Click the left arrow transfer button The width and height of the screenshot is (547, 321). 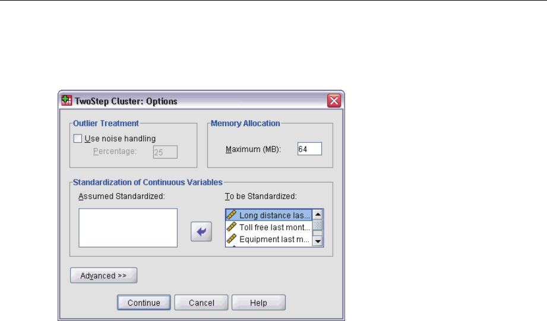pos(201,231)
